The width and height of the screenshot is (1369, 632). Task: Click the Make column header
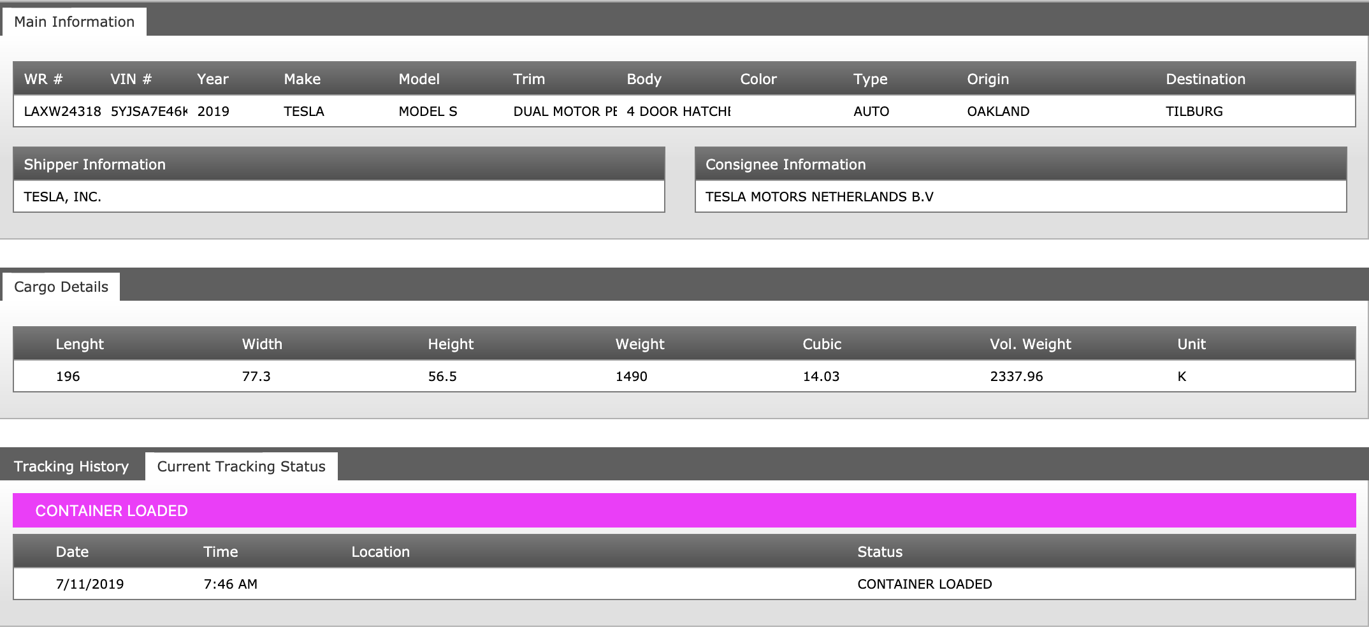[x=302, y=79]
